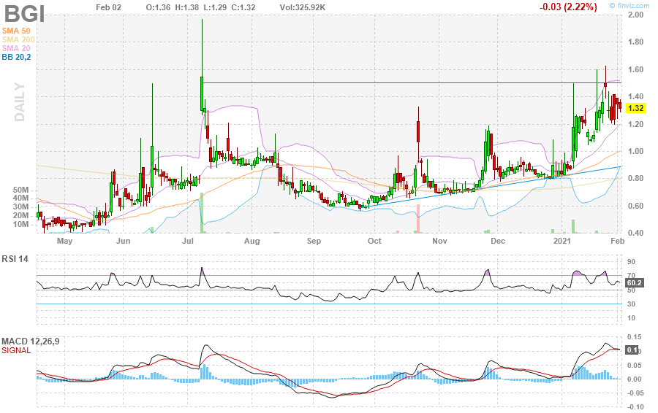The image size is (658, 413).
Task: Click the Jun month axis label
Action: coord(124,241)
